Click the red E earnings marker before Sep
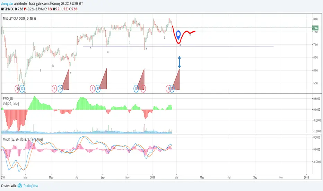 [x=92, y=89]
